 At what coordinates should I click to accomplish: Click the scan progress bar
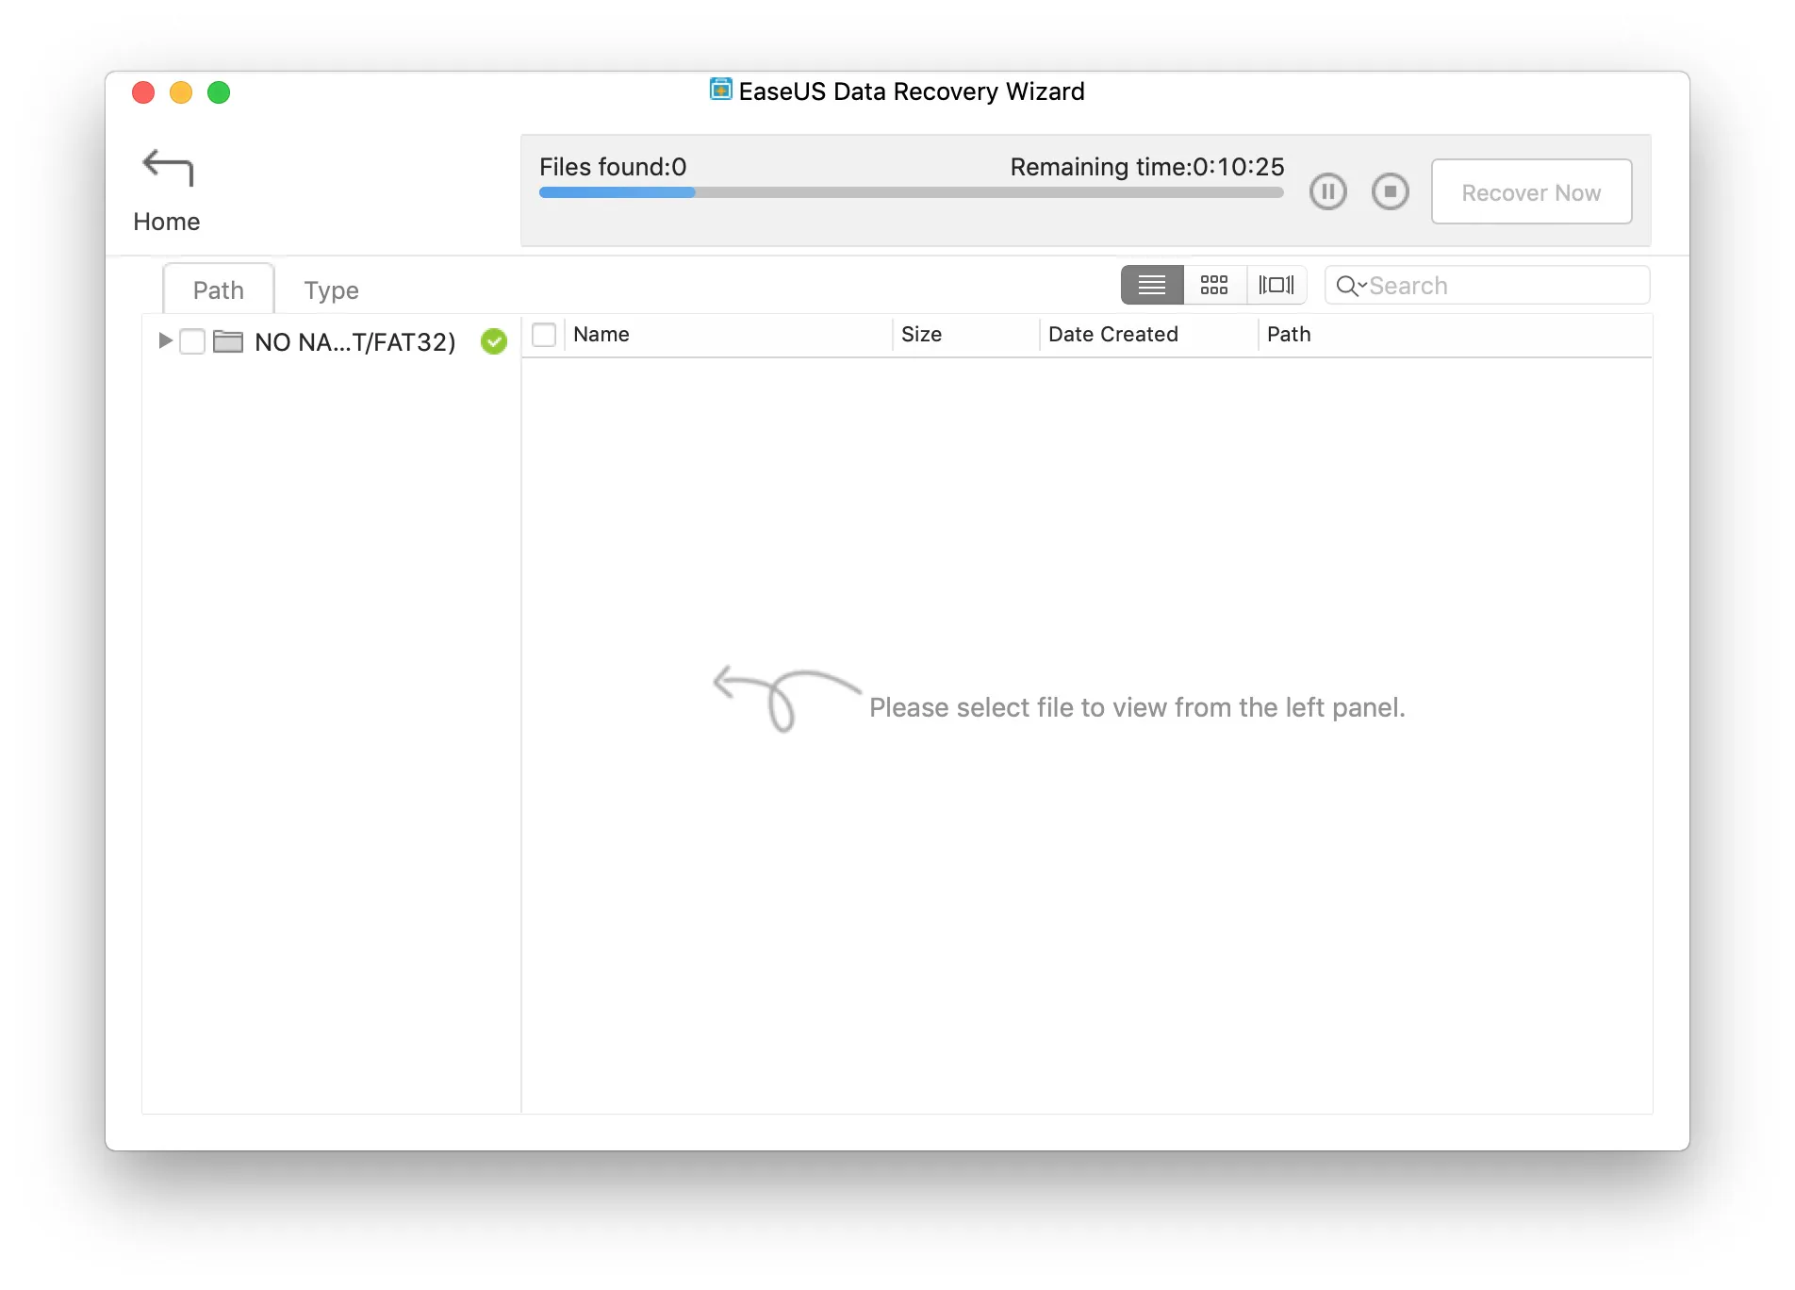point(912,192)
